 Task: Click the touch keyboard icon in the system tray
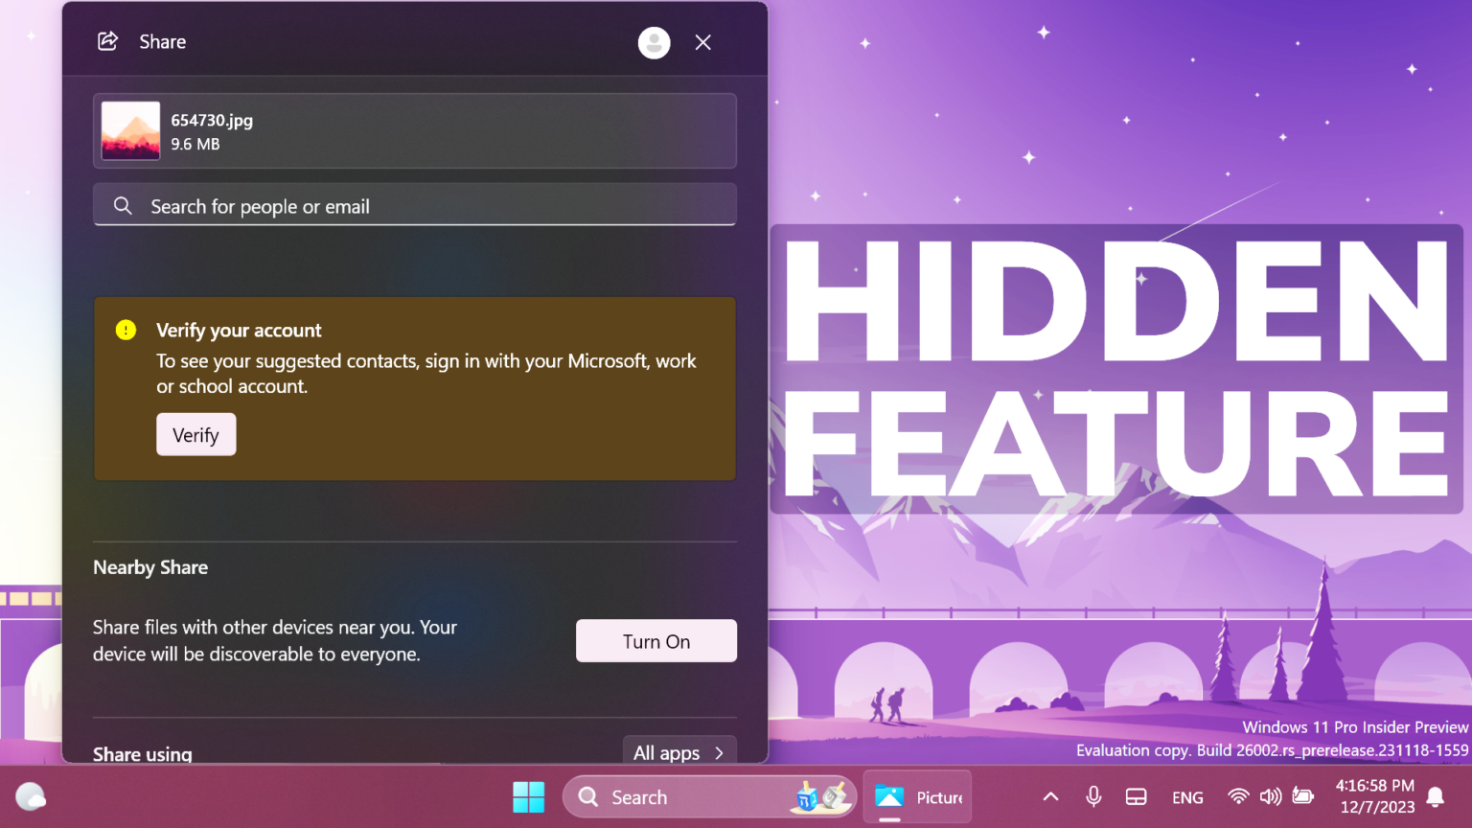tap(1136, 796)
